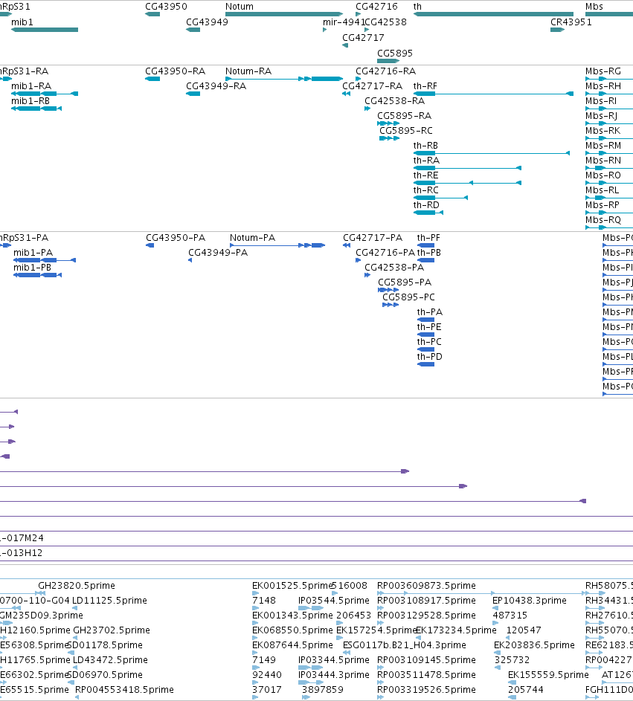633x701 pixels.
Task: Select the teal CG5895 gene bar in top track
Action: [388, 61]
